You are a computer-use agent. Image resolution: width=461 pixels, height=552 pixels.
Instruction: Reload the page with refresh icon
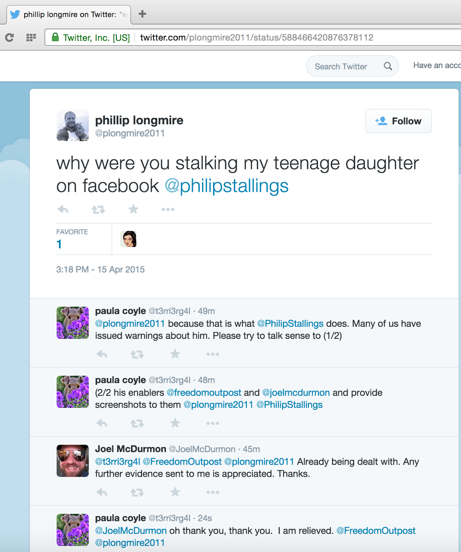(10, 37)
